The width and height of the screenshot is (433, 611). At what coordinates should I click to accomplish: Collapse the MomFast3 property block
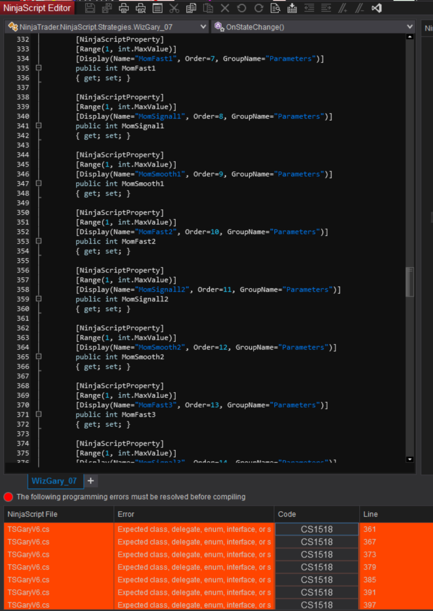pyautogui.click(x=38, y=414)
